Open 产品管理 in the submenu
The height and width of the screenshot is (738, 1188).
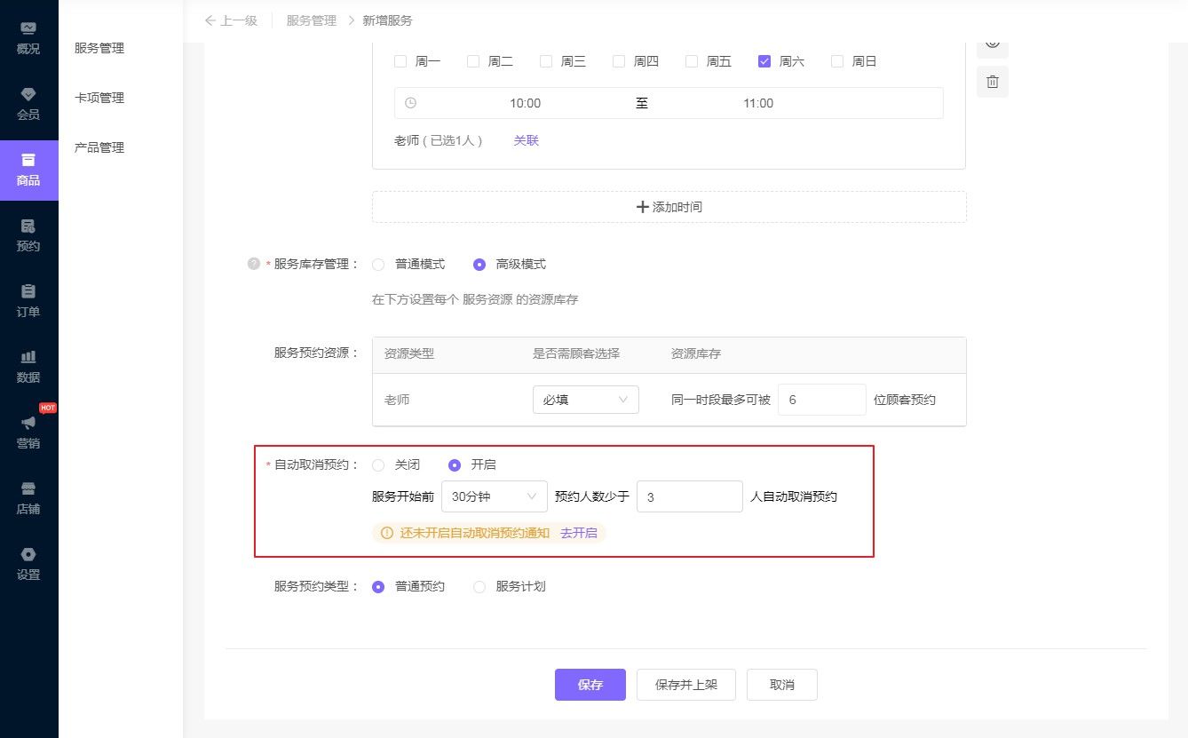(x=99, y=147)
